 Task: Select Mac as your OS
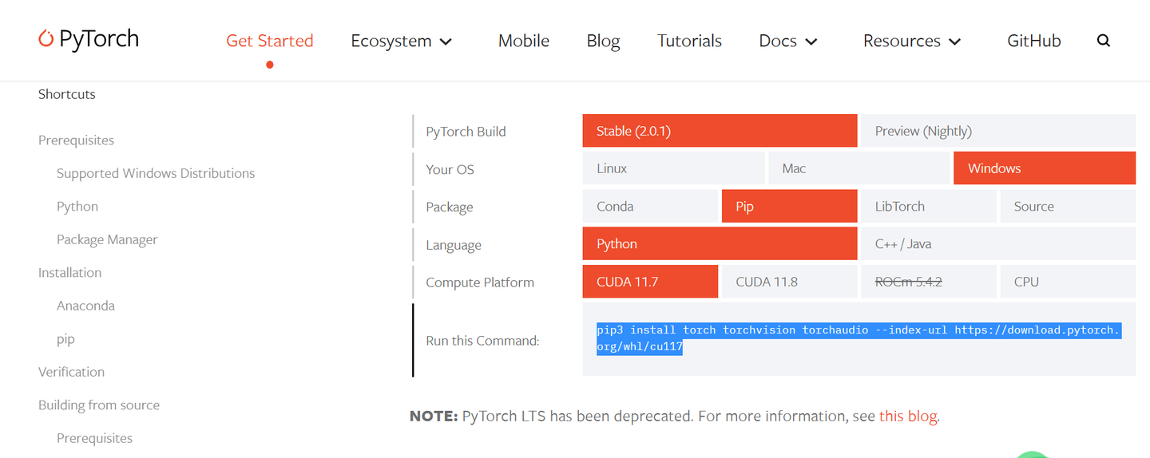pyautogui.click(x=859, y=168)
